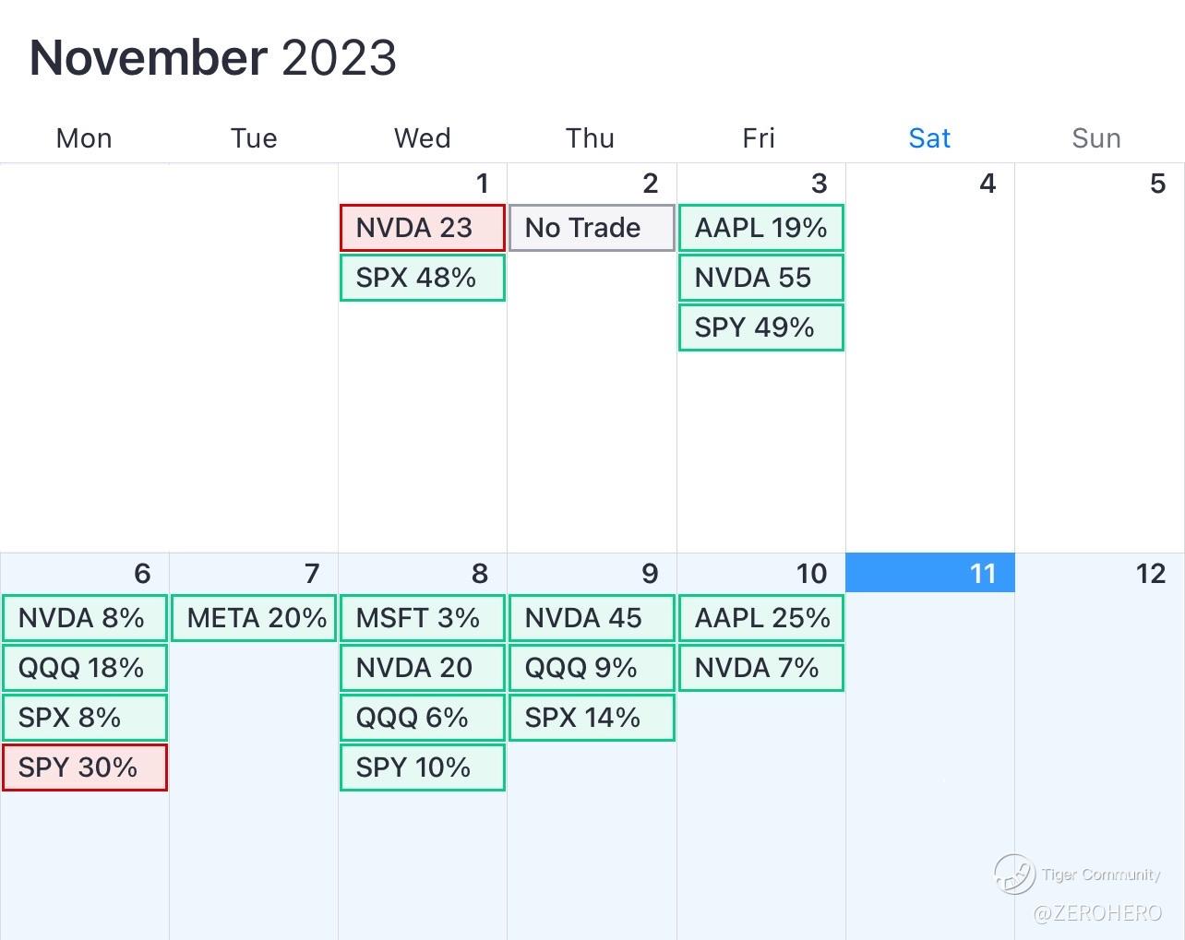Select the QQQ 18% trade entry
Image resolution: width=1185 pixels, height=940 pixels.
(84, 668)
